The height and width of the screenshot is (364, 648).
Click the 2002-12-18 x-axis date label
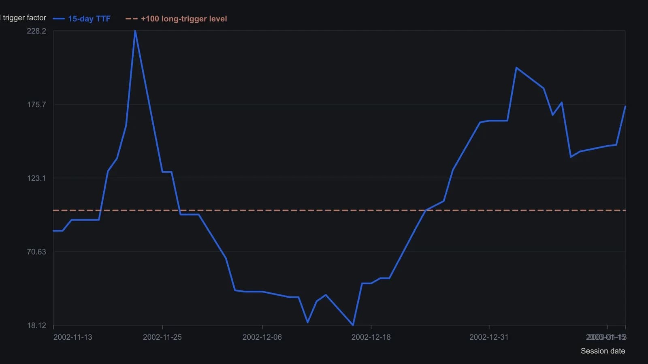pos(371,337)
